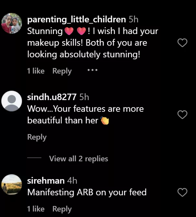This screenshot has height=217, width=196.
Task: Reply to the parenting_little_children comment
Action: coord(62,71)
